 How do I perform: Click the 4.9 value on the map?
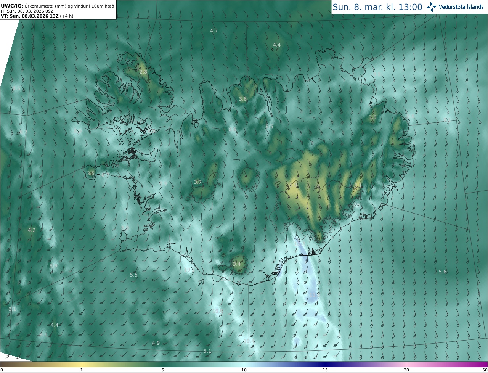[156, 343]
